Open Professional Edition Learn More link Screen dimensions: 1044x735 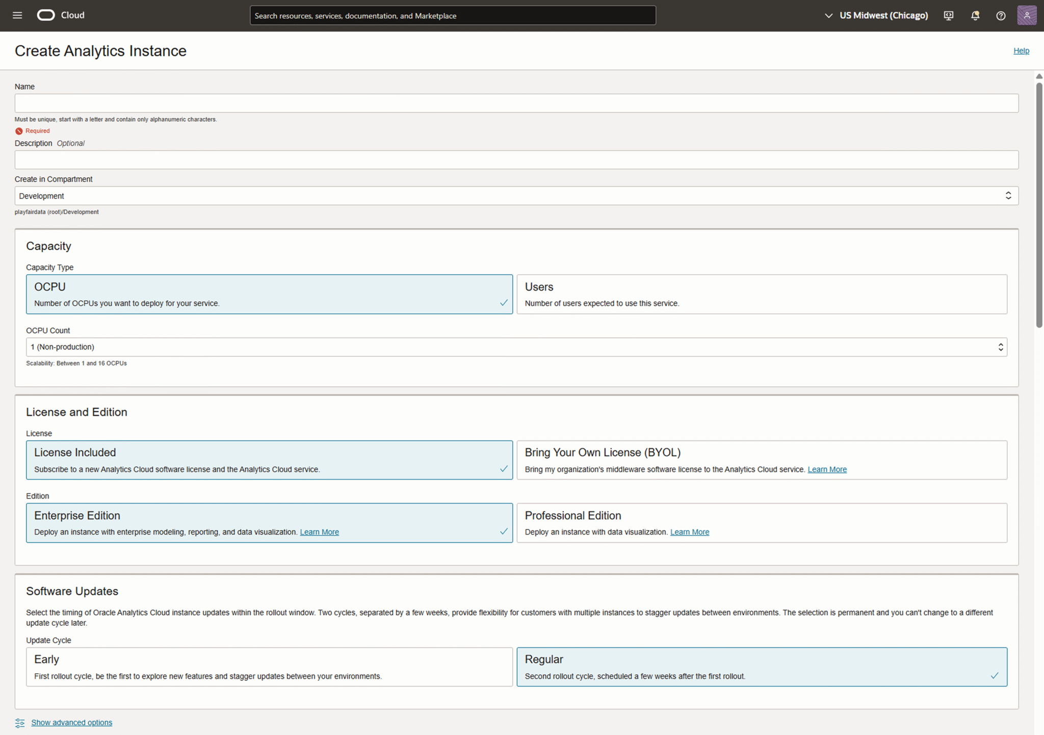[x=689, y=532]
